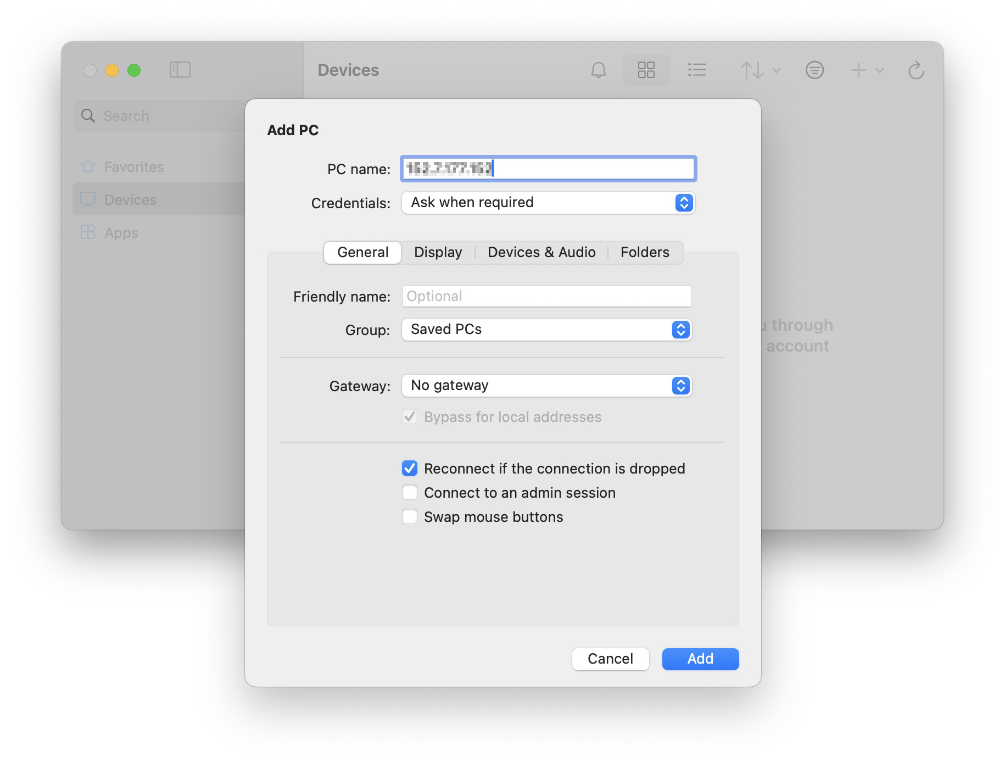Switch to the Display tab

click(x=438, y=252)
